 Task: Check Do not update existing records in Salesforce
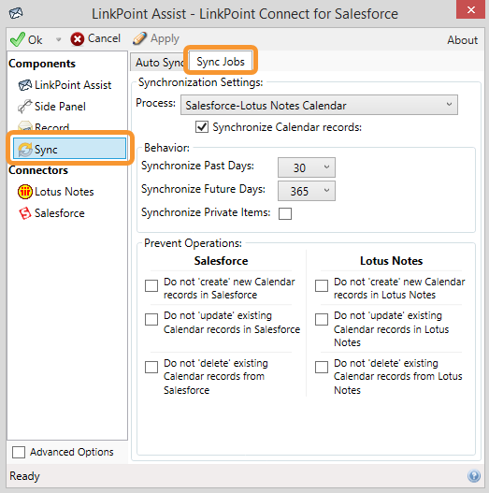pos(151,319)
